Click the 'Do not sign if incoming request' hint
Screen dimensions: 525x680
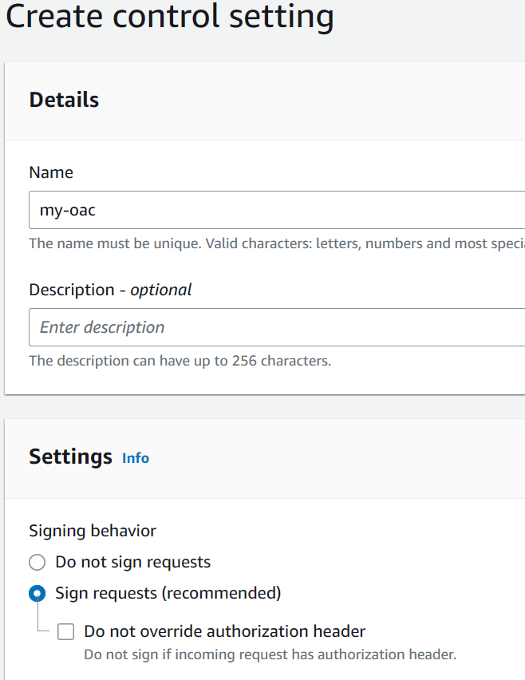click(x=270, y=654)
